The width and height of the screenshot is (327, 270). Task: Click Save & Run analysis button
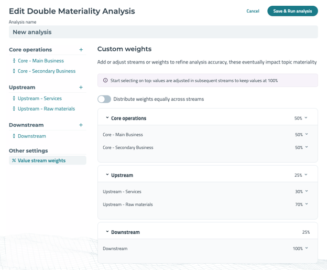292,11
